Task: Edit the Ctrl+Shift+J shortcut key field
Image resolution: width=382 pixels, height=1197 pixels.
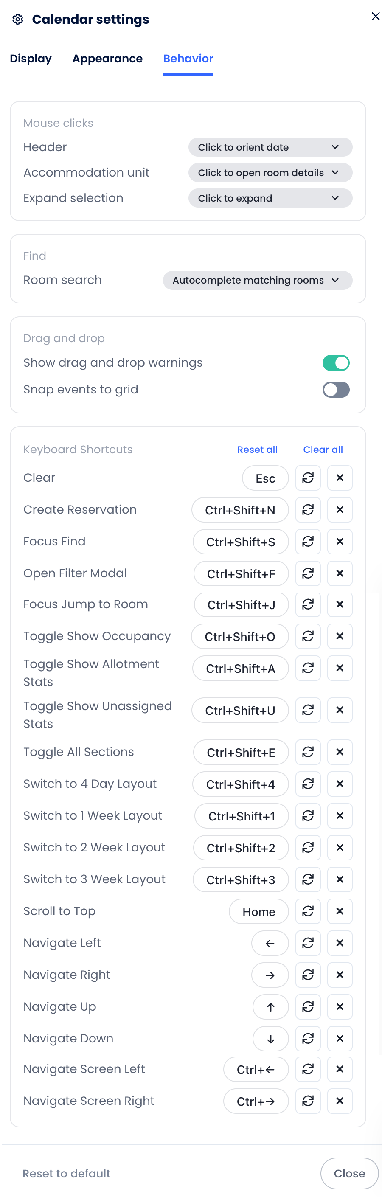Action: [241, 604]
